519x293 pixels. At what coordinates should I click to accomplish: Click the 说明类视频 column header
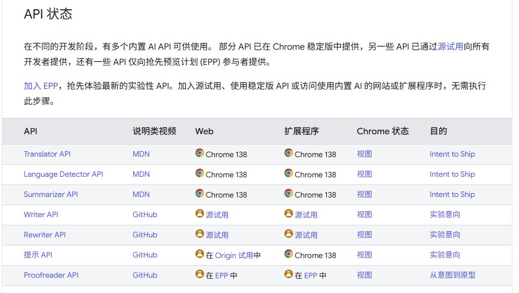click(154, 131)
